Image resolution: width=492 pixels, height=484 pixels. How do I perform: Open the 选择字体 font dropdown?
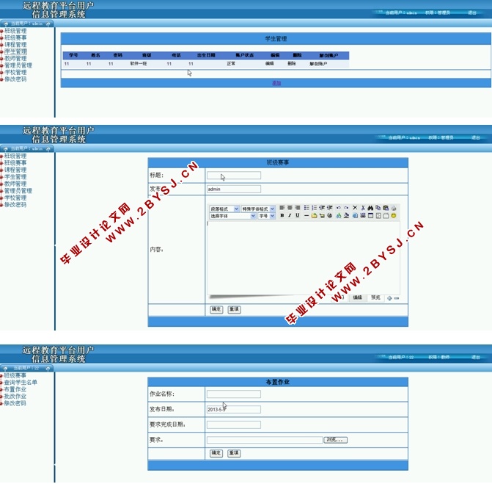tap(232, 216)
